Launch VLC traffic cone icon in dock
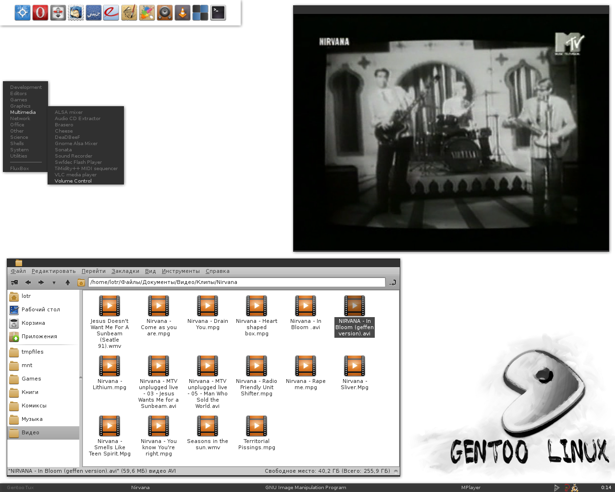 (x=183, y=12)
